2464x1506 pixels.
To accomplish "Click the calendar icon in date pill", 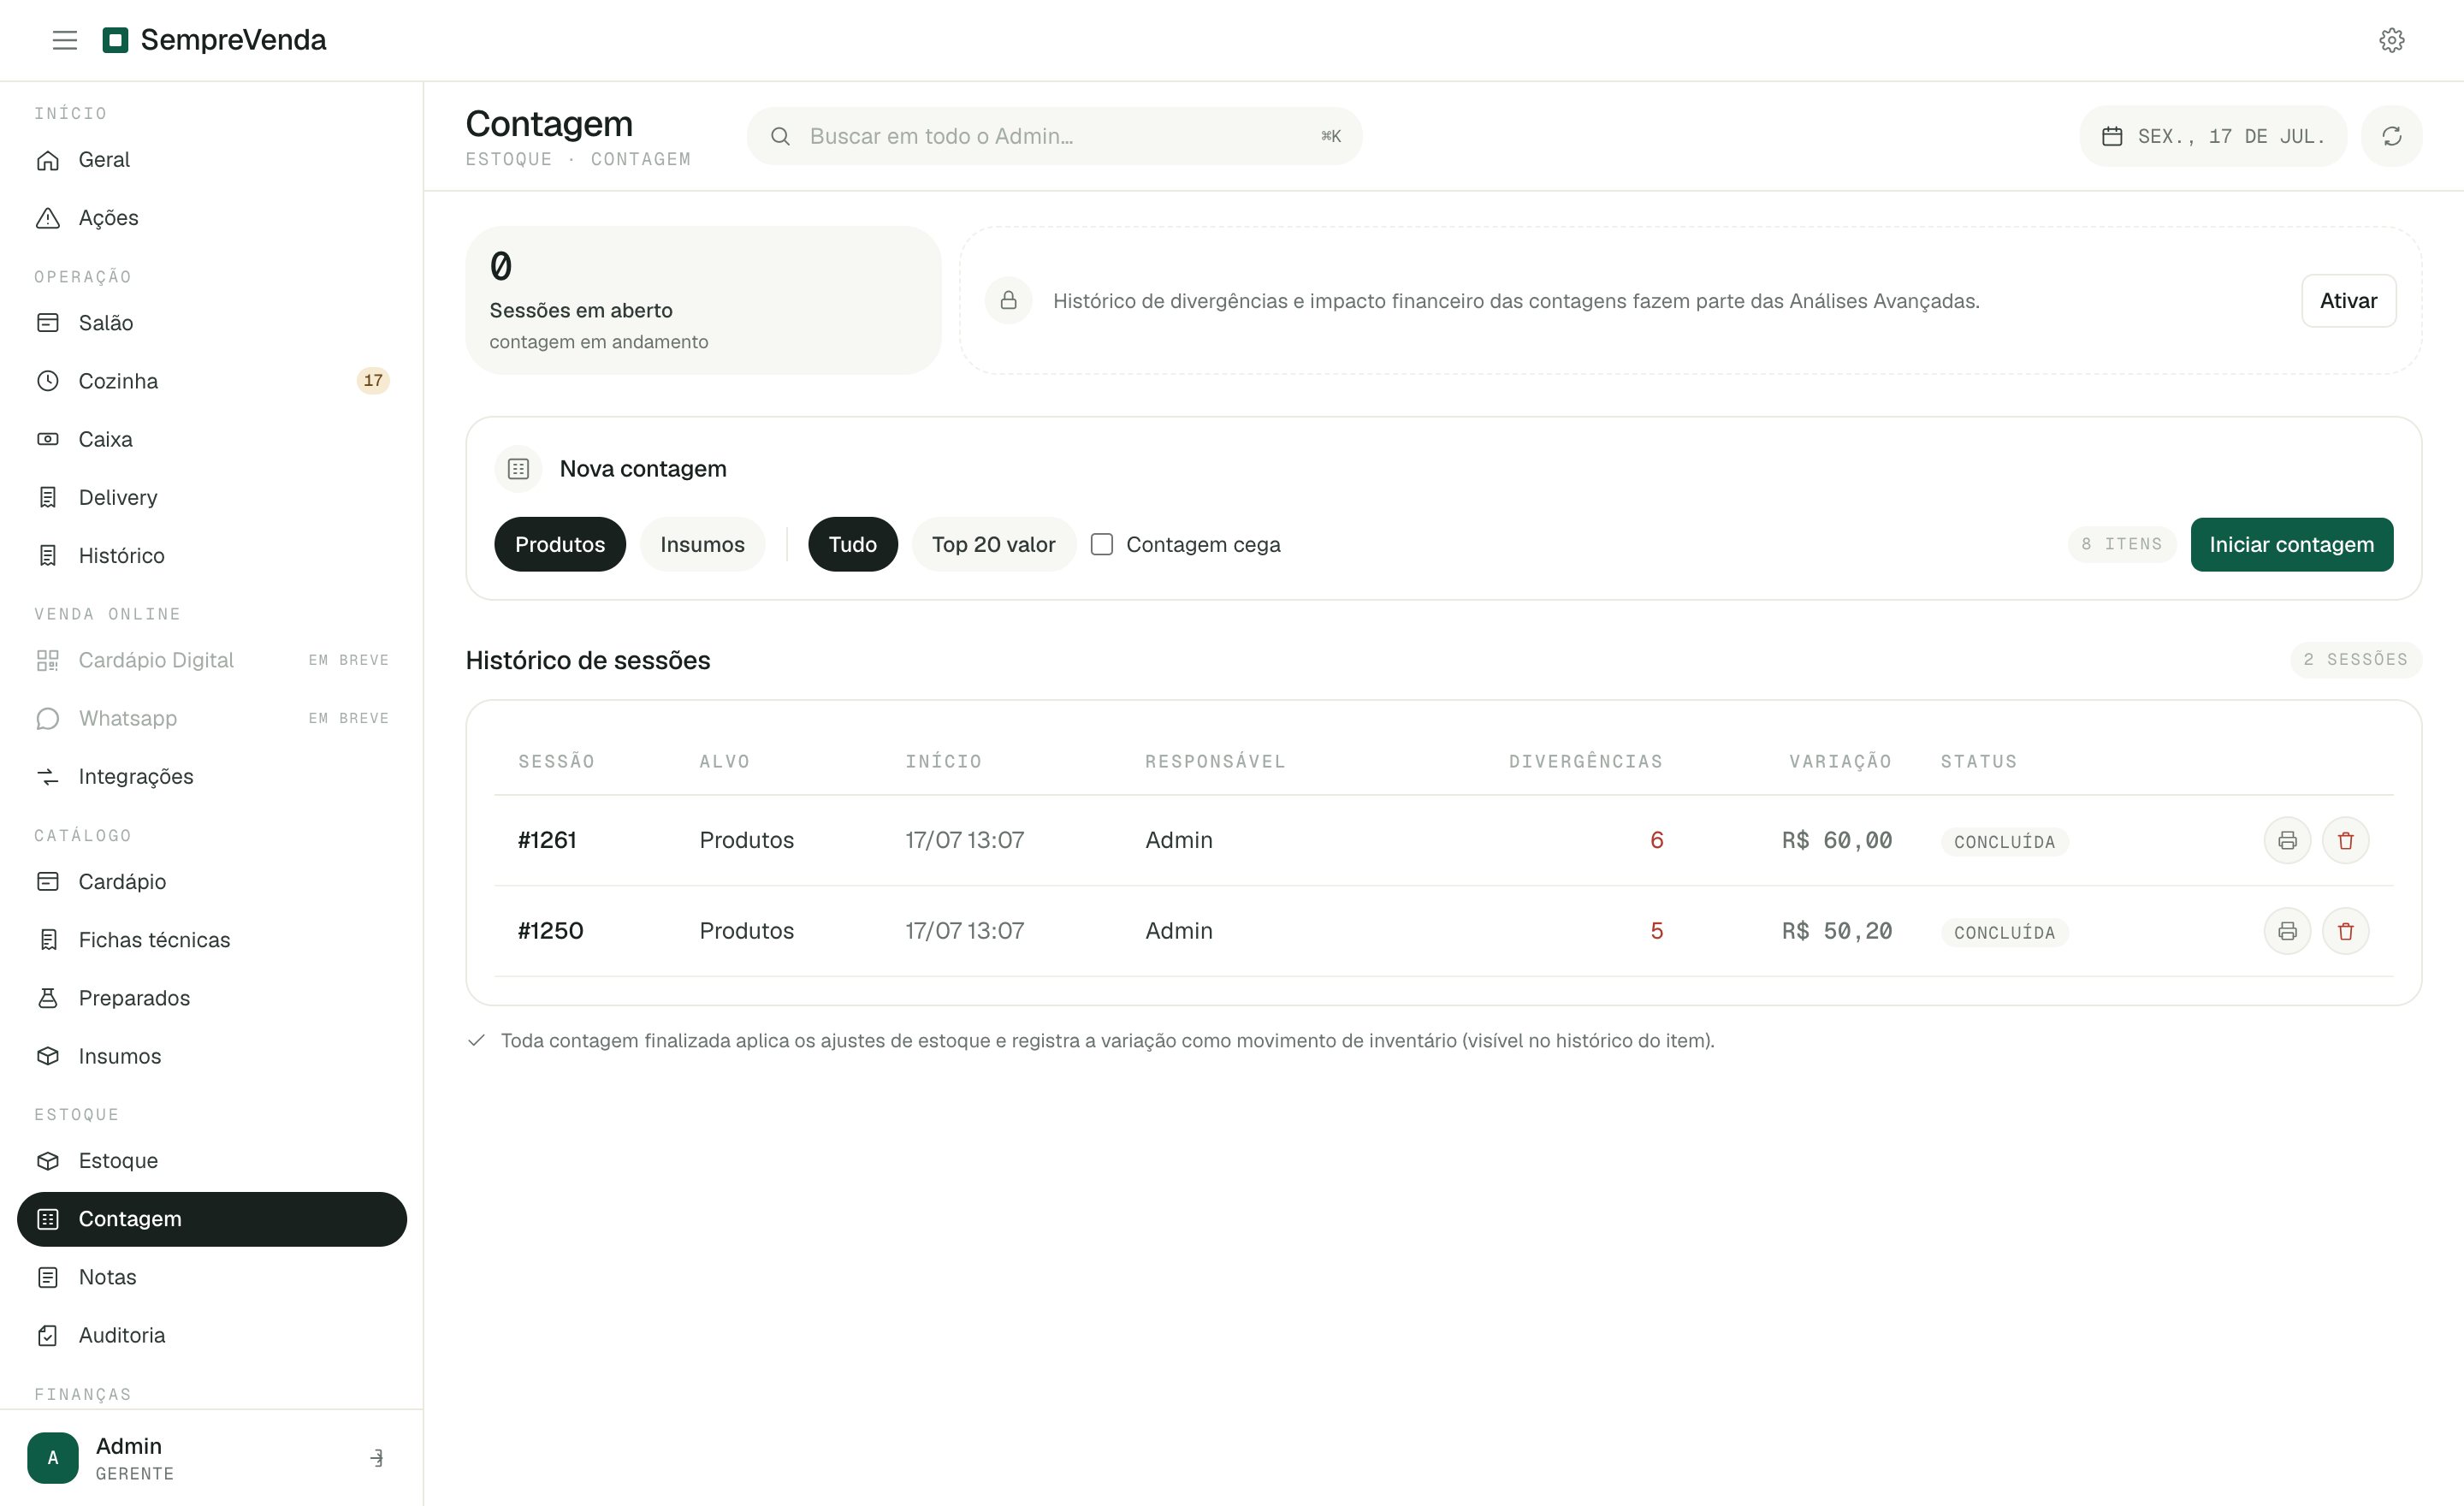I will pyautogui.click(x=2112, y=136).
